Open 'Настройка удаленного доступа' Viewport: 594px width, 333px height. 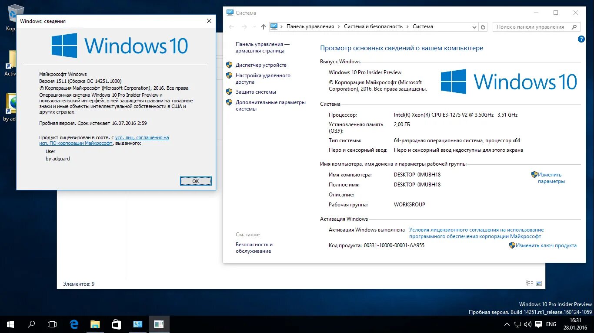pyautogui.click(x=263, y=78)
